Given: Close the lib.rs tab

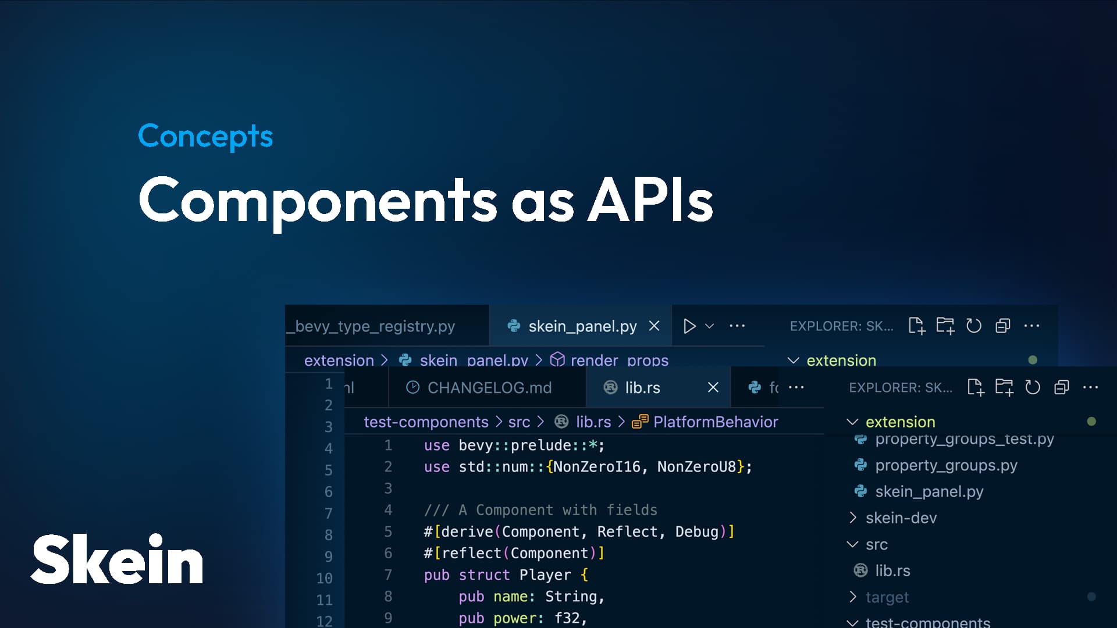Looking at the screenshot, I should click(713, 387).
